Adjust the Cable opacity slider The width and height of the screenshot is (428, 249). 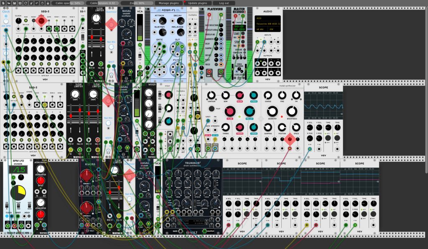(x=68, y=3)
